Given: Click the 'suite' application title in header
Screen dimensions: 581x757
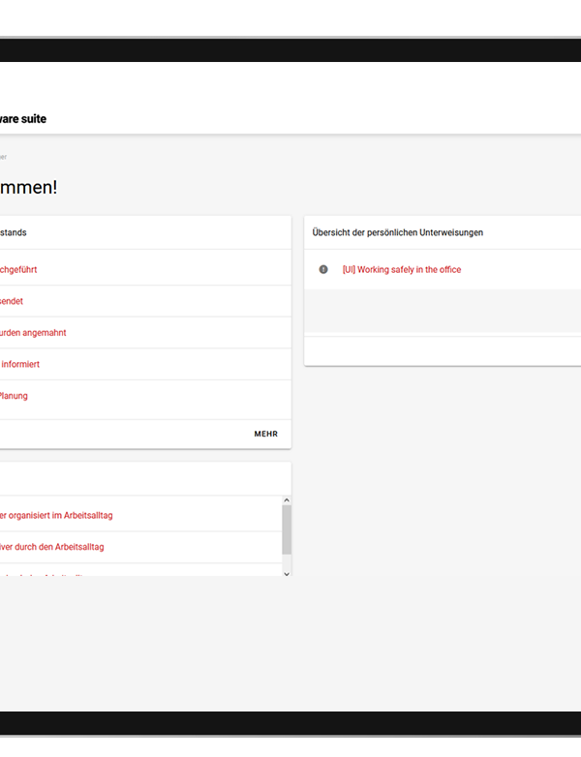Looking at the screenshot, I should [23, 119].
